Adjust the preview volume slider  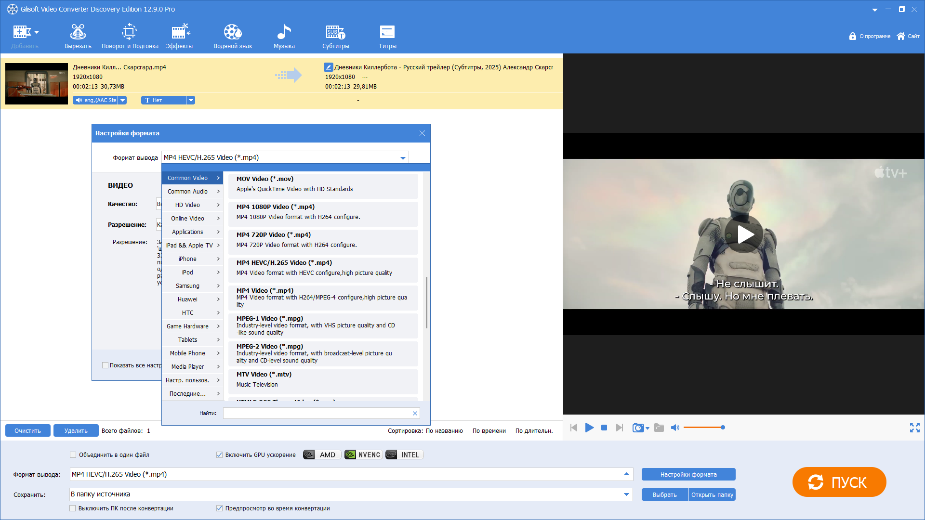coord(704,428)
